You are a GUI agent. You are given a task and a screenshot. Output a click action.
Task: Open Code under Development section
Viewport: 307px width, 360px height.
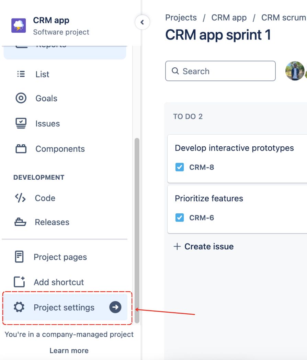[21, 198]
